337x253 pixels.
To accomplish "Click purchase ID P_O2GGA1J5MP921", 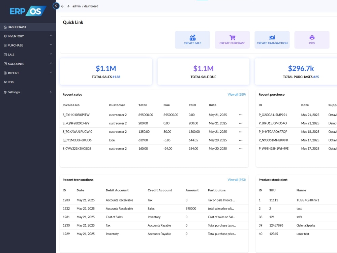I will [x=273, y=115].
